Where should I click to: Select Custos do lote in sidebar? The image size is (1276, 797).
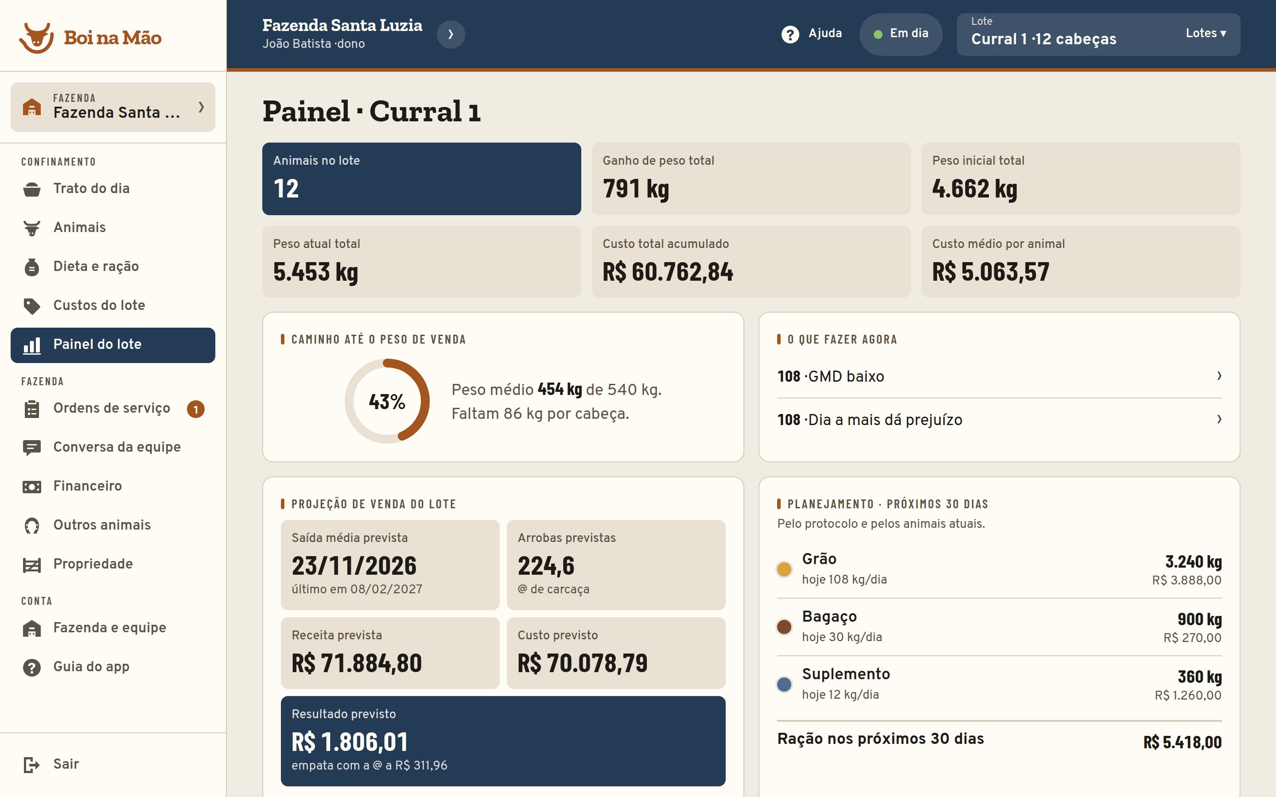coord(113,306)
